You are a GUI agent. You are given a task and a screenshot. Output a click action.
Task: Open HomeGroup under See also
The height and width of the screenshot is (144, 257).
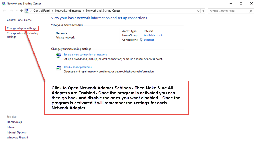click(x=14, y=122)
